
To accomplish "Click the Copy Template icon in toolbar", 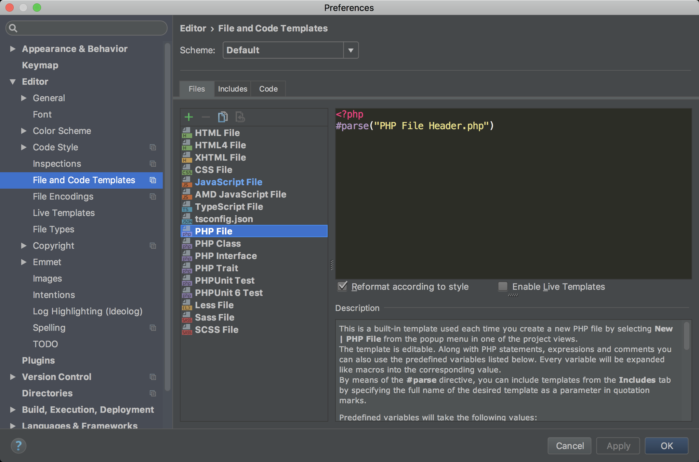I will point(223,117).
